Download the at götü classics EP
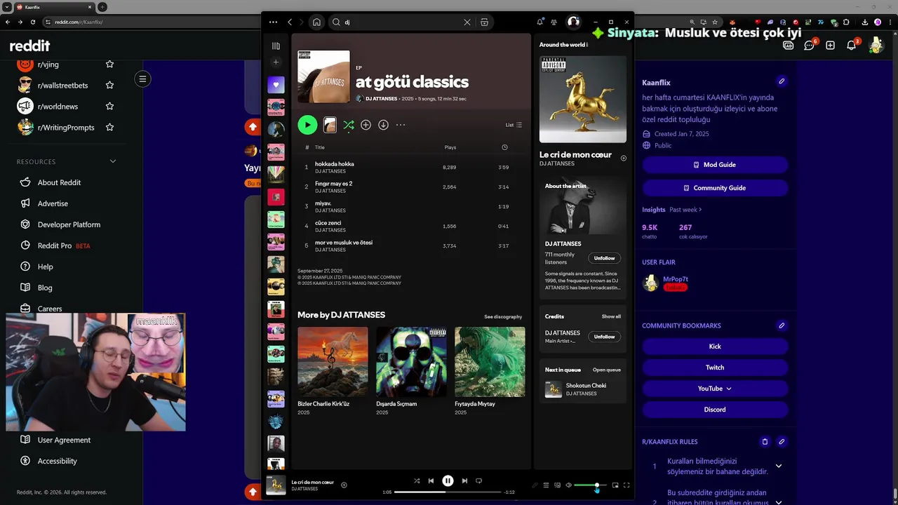 click(x=383, y=125)
